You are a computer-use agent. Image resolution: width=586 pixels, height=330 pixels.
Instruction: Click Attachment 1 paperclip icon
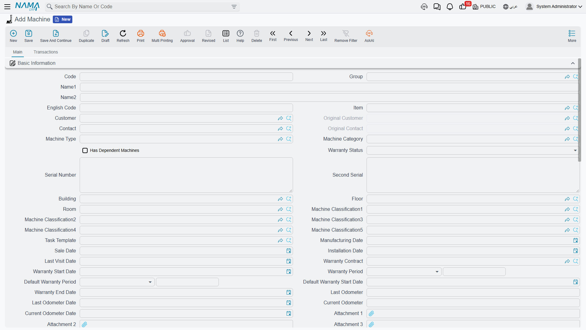coord(371,313)
